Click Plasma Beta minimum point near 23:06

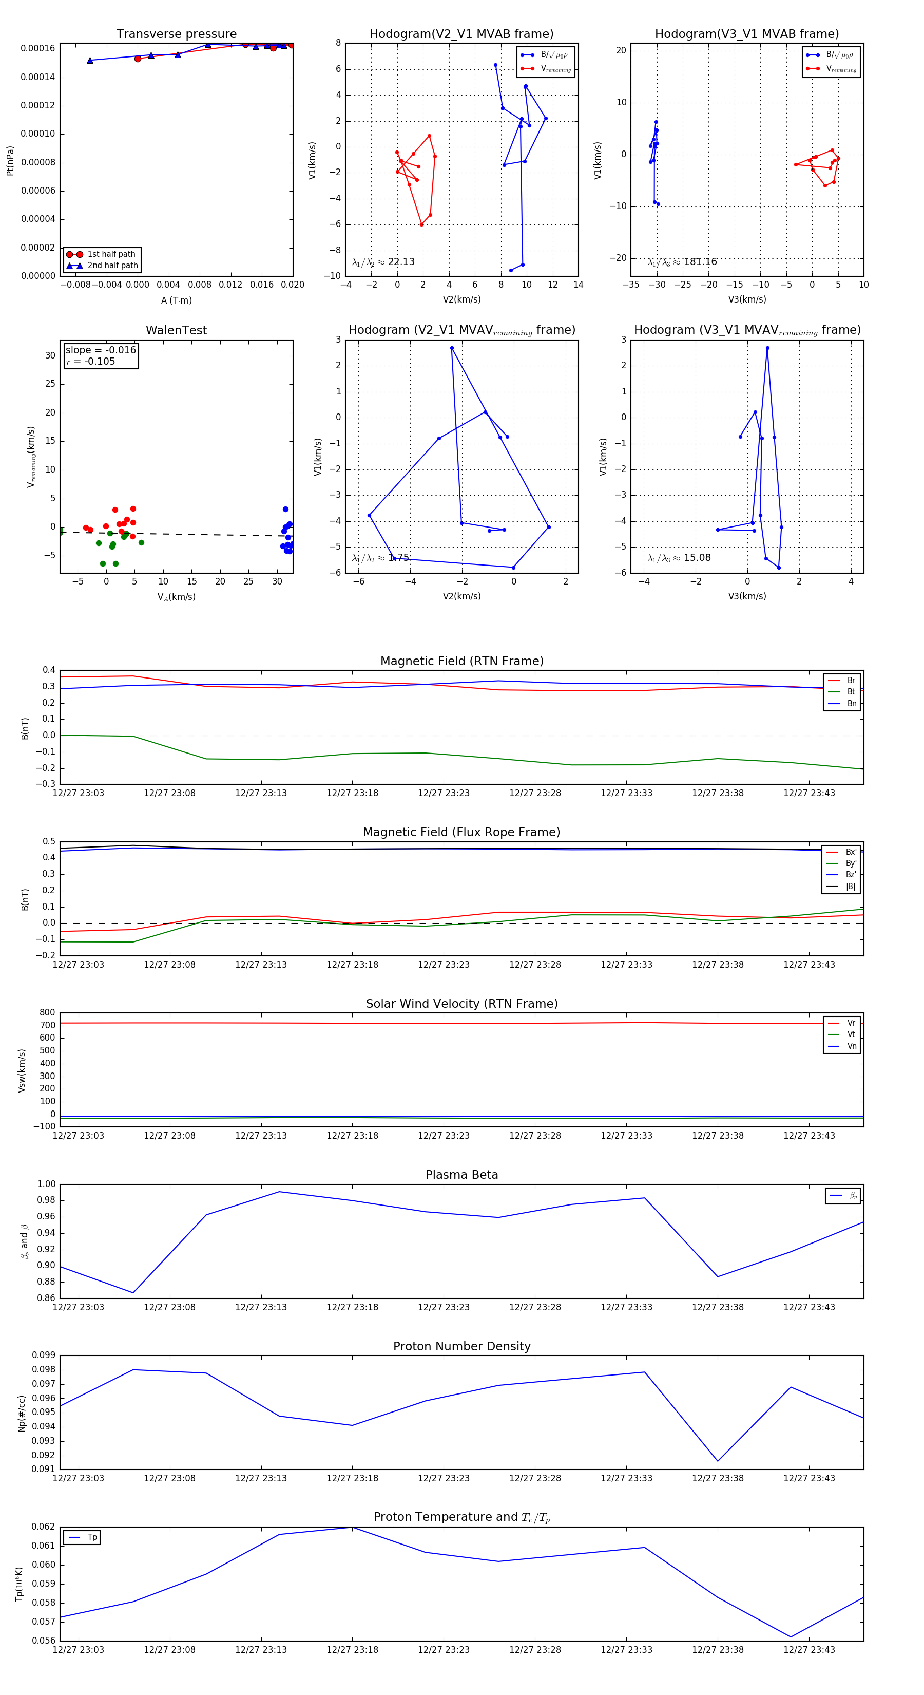coord(133,1292)
